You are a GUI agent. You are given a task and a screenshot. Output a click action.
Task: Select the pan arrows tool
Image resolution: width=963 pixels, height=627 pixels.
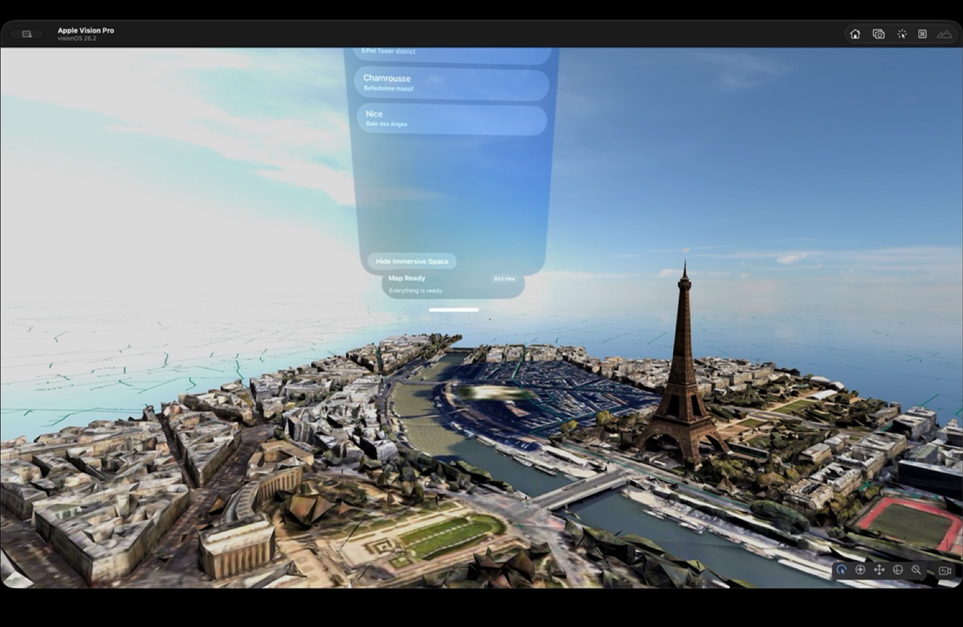(x=879, y=570)
